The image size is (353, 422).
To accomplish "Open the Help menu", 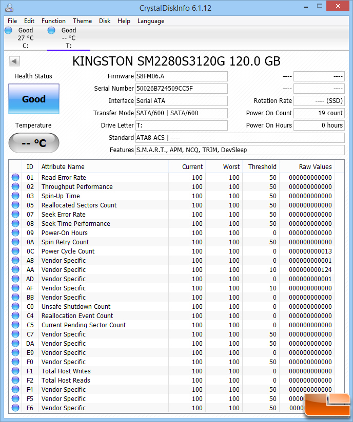I will 124,21.
